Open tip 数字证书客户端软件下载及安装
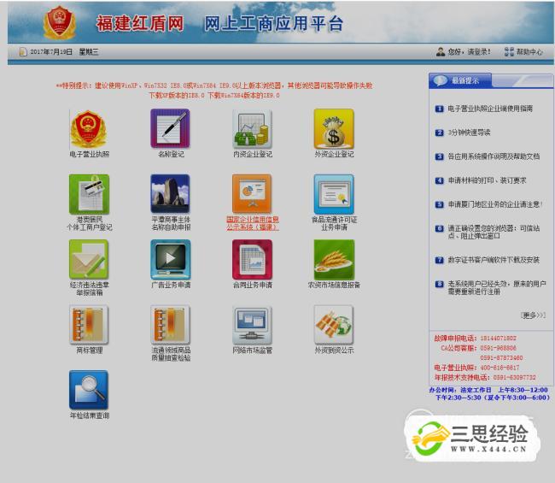The width and height of the screenshot is (555, 483). 494,260
